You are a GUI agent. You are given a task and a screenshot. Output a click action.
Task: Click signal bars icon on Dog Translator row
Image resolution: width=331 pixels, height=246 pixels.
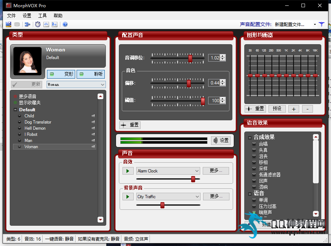tap(93, 122)
